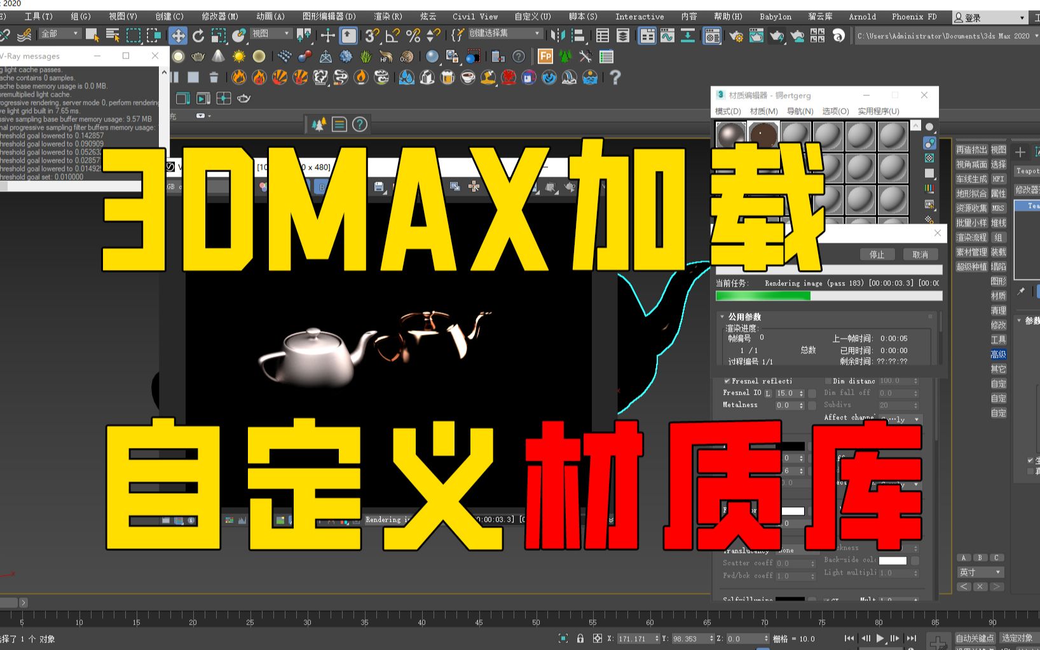Select the Uniform Scale tool
Image resolution: width=1040 pixels, height=650 pixels.
pos(219,36)
